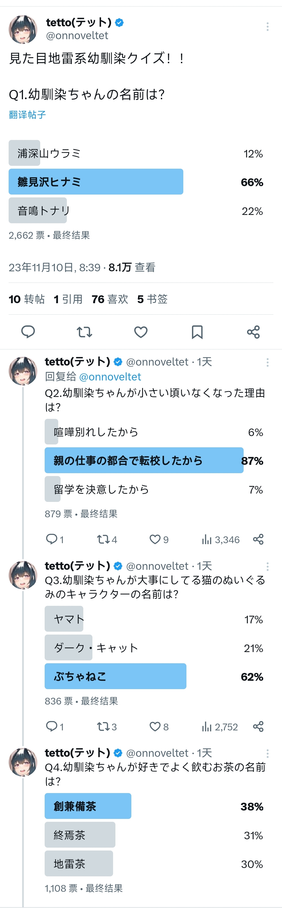The image size is (282, 909).
Task: Like the Q2 reply post
Action: (x=155, y=539)
